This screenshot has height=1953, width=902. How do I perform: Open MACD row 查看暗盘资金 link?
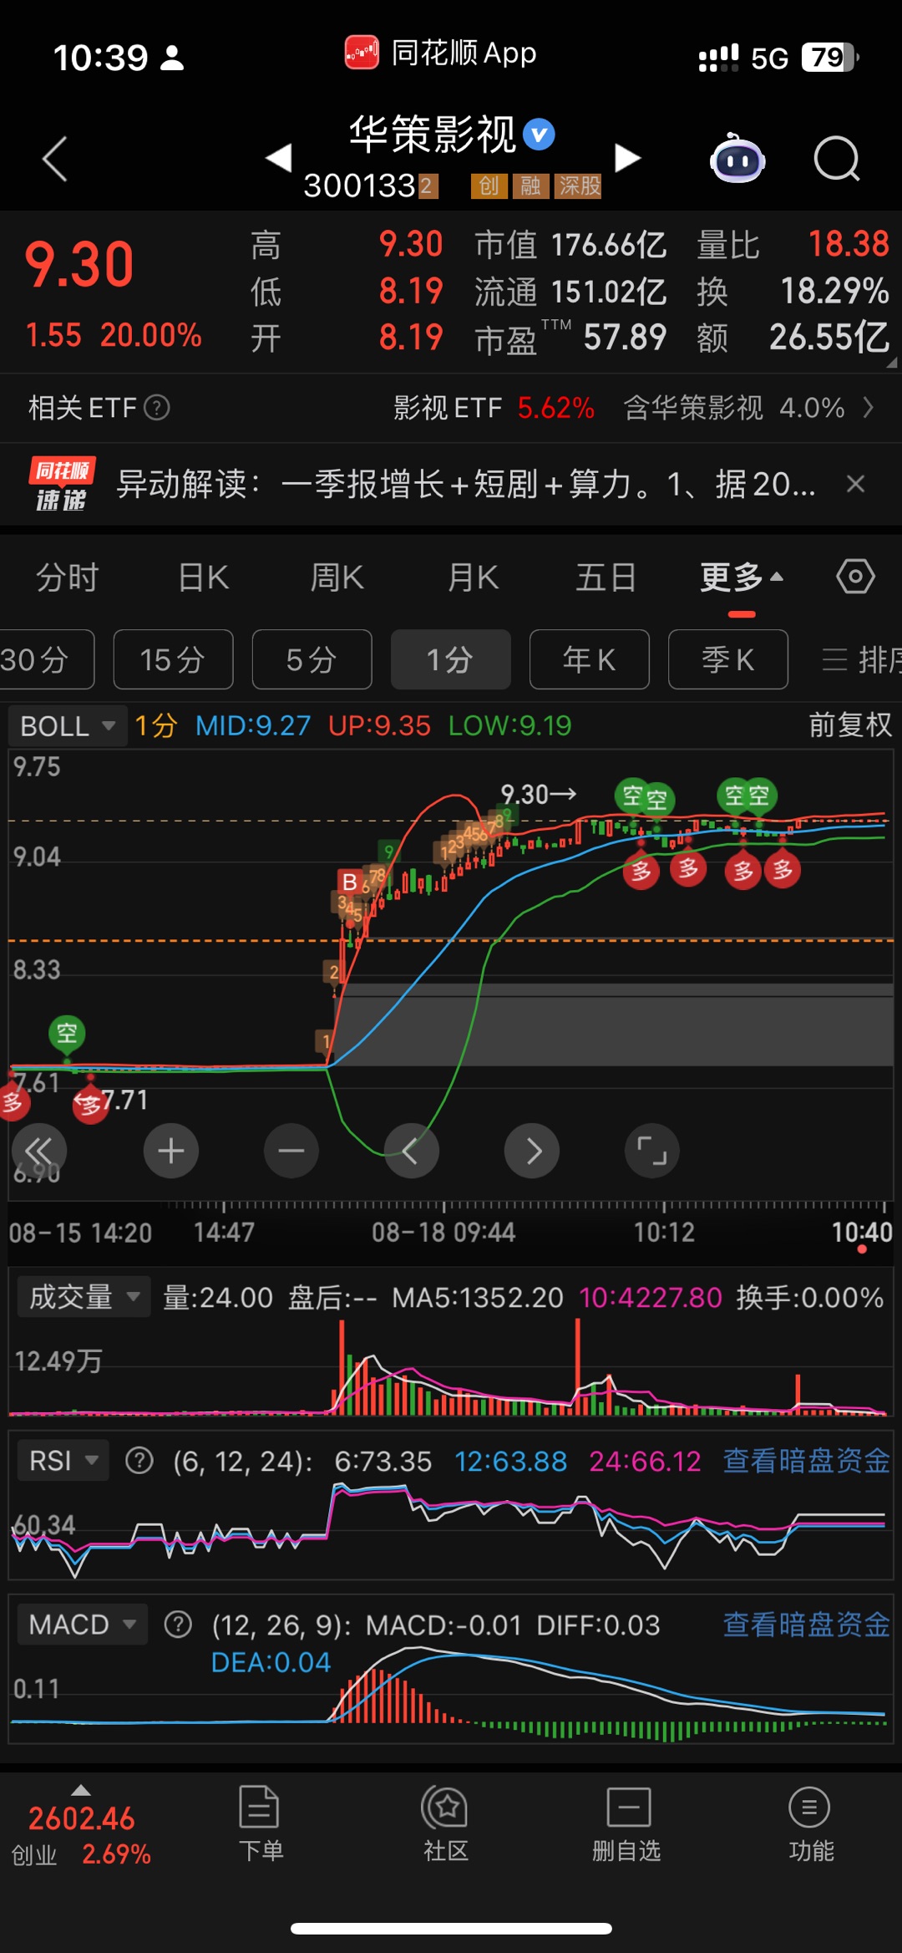click(x=806, y=1625)
